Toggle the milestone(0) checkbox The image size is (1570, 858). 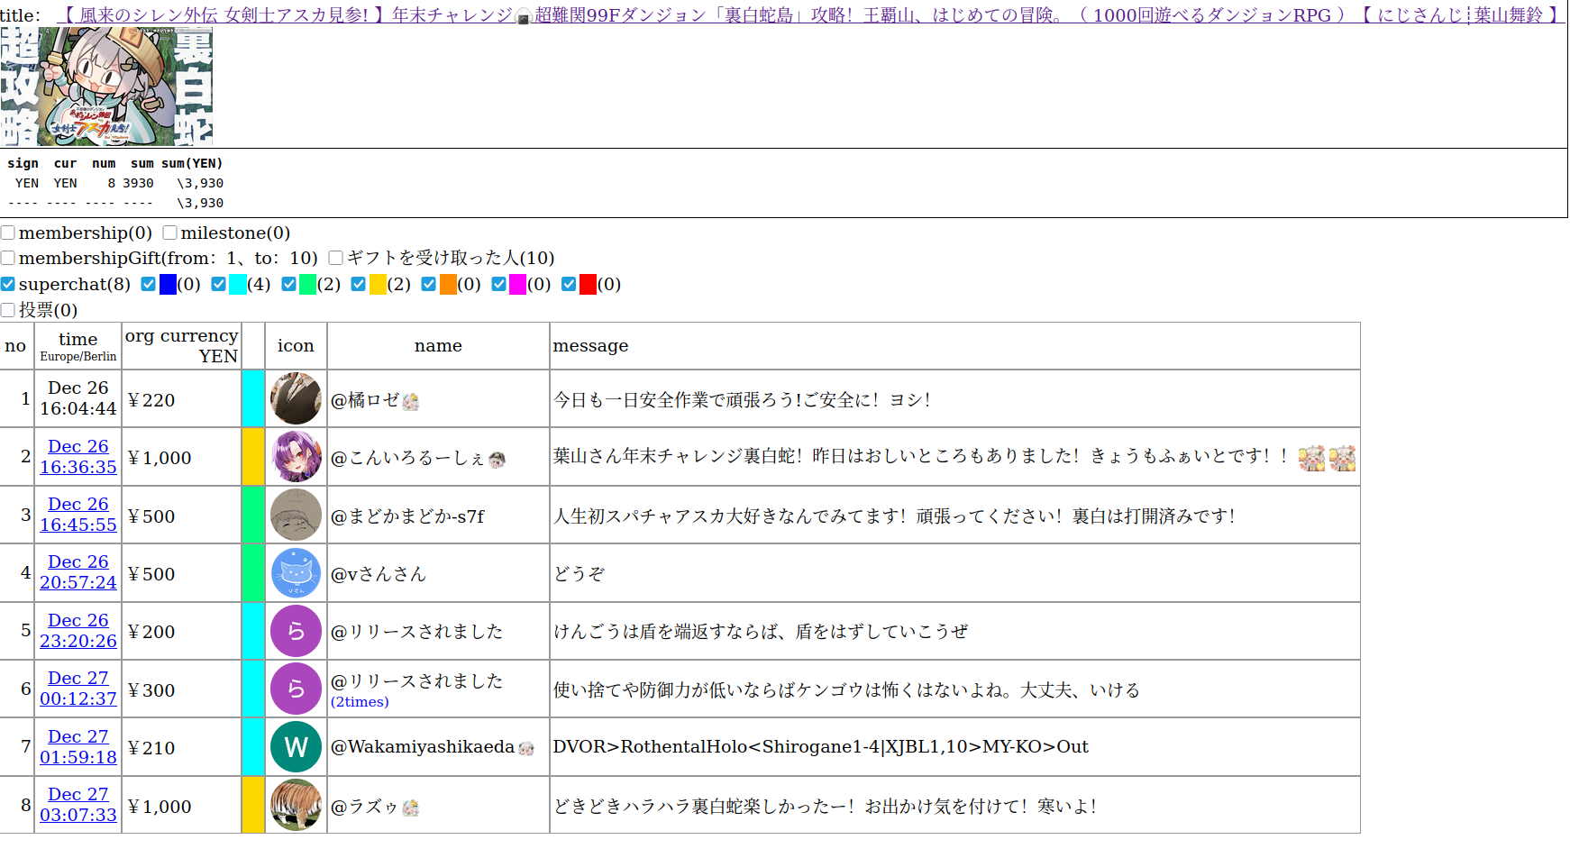pos(169,233)
